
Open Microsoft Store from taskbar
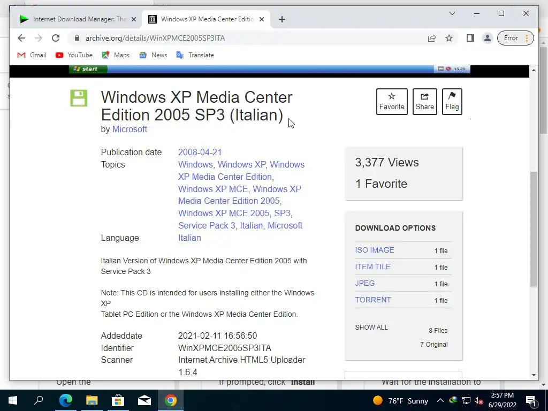coord(118,400)
